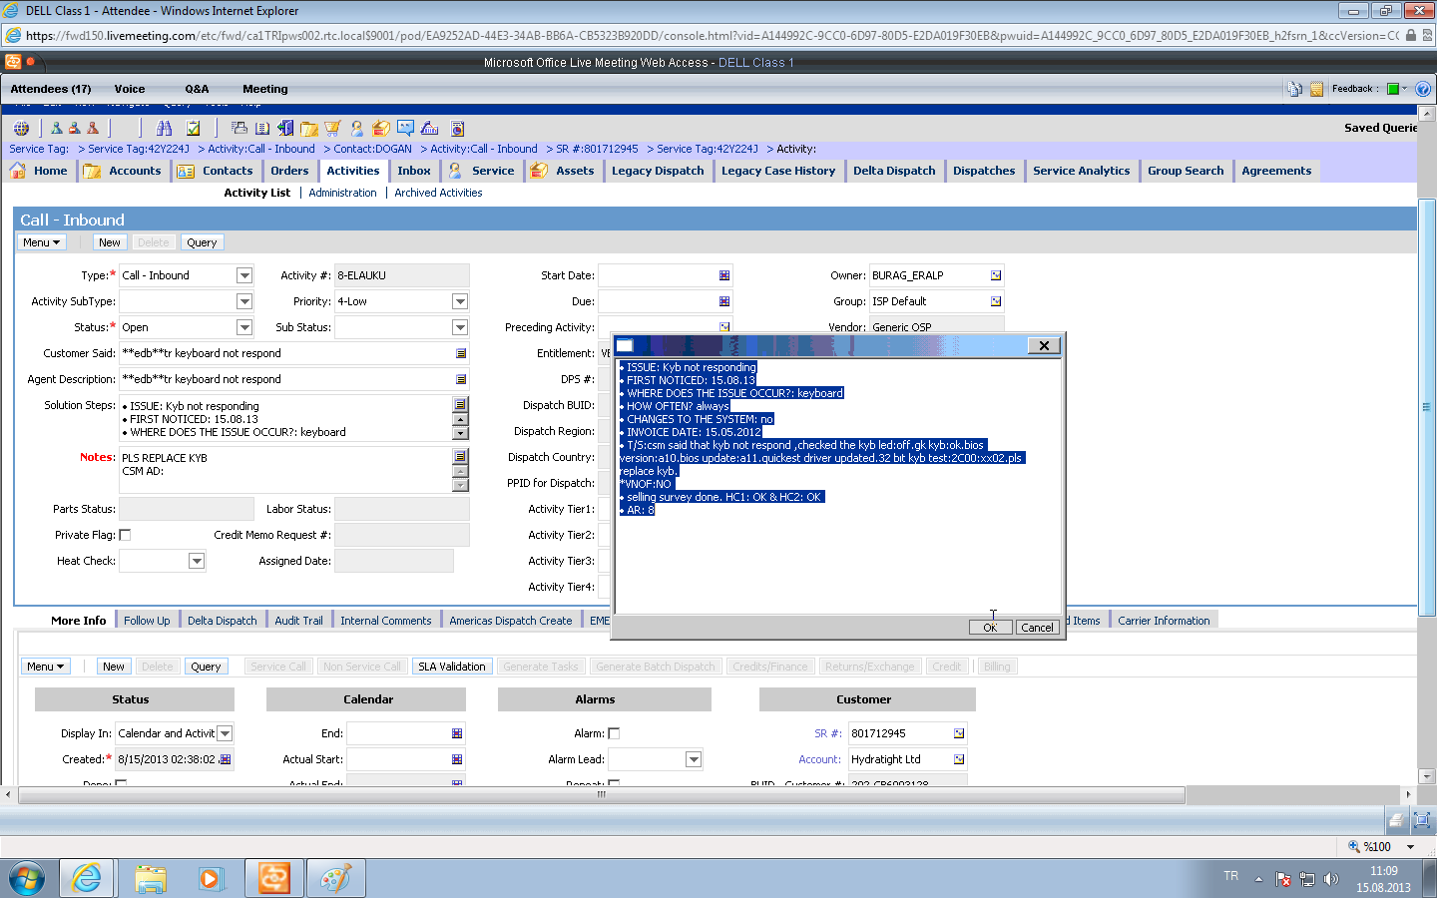Open the Agent Description text editor icon
Image resolution: width=1437 pixels, height=898 pixels.
461,379
